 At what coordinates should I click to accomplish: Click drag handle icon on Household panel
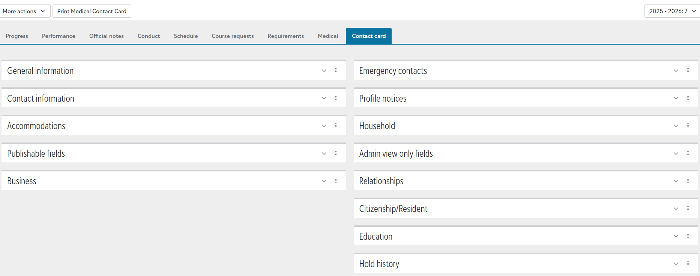pyautogui.click(x=688, y=126)
